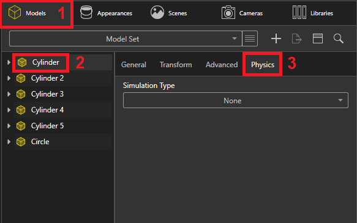This screenshot has width=357, height=223.
Task: Open the General properties tab
Action: coord(133,65)
